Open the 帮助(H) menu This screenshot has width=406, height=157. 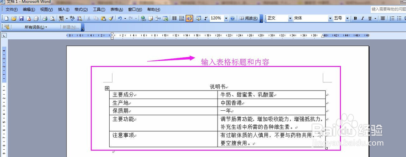[153, 10]
